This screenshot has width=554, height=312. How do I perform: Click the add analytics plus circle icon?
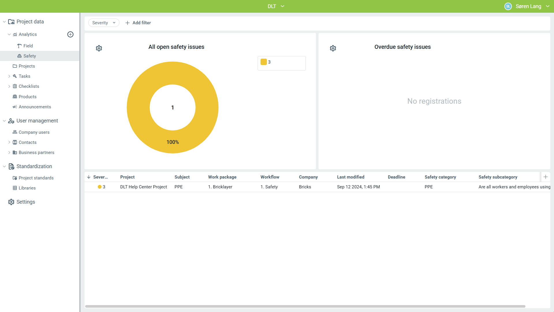pyautogui.click(x=70, y=34)
